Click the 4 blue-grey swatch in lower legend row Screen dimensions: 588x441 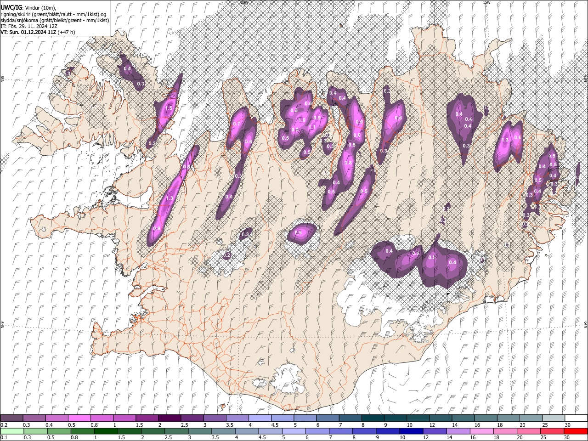(247, 431)
